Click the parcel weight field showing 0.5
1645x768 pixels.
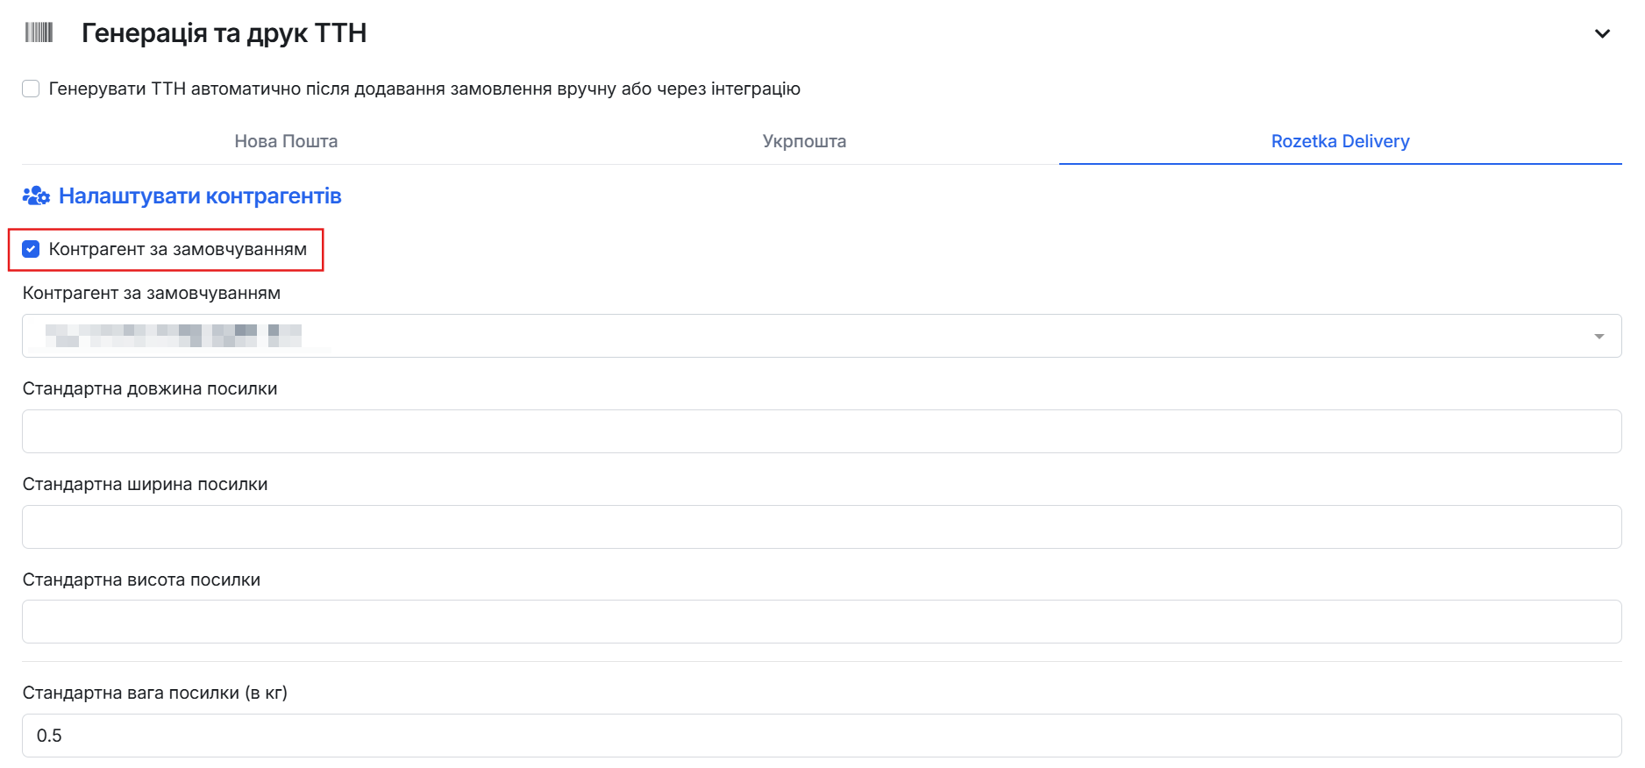click(x=822, y=736)
